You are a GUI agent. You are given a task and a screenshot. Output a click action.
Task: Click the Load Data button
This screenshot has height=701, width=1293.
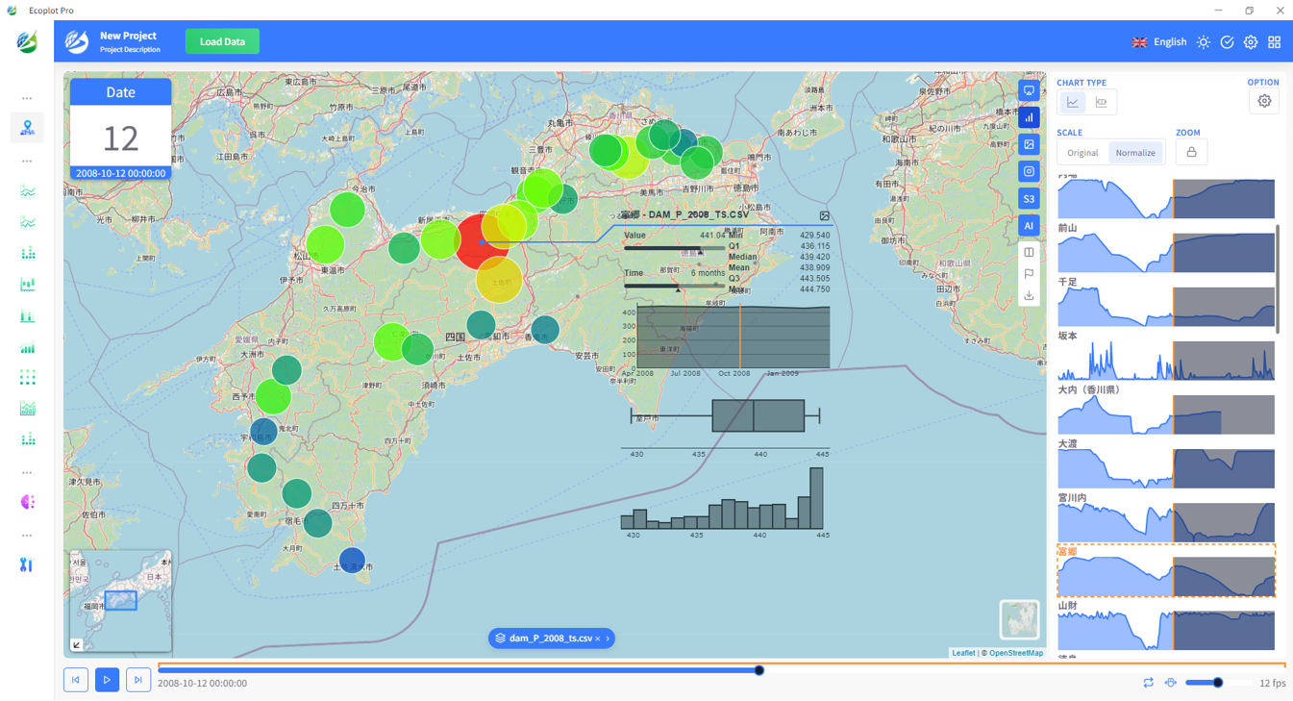coord(222,41)
